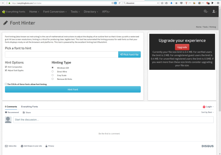Save the page to Pocket
This screenshot has height=155, width=221.
click(x=181, y=3)
